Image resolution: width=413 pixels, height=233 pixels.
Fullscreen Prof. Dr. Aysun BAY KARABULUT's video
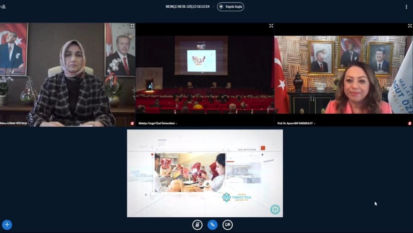click(410, 26)
